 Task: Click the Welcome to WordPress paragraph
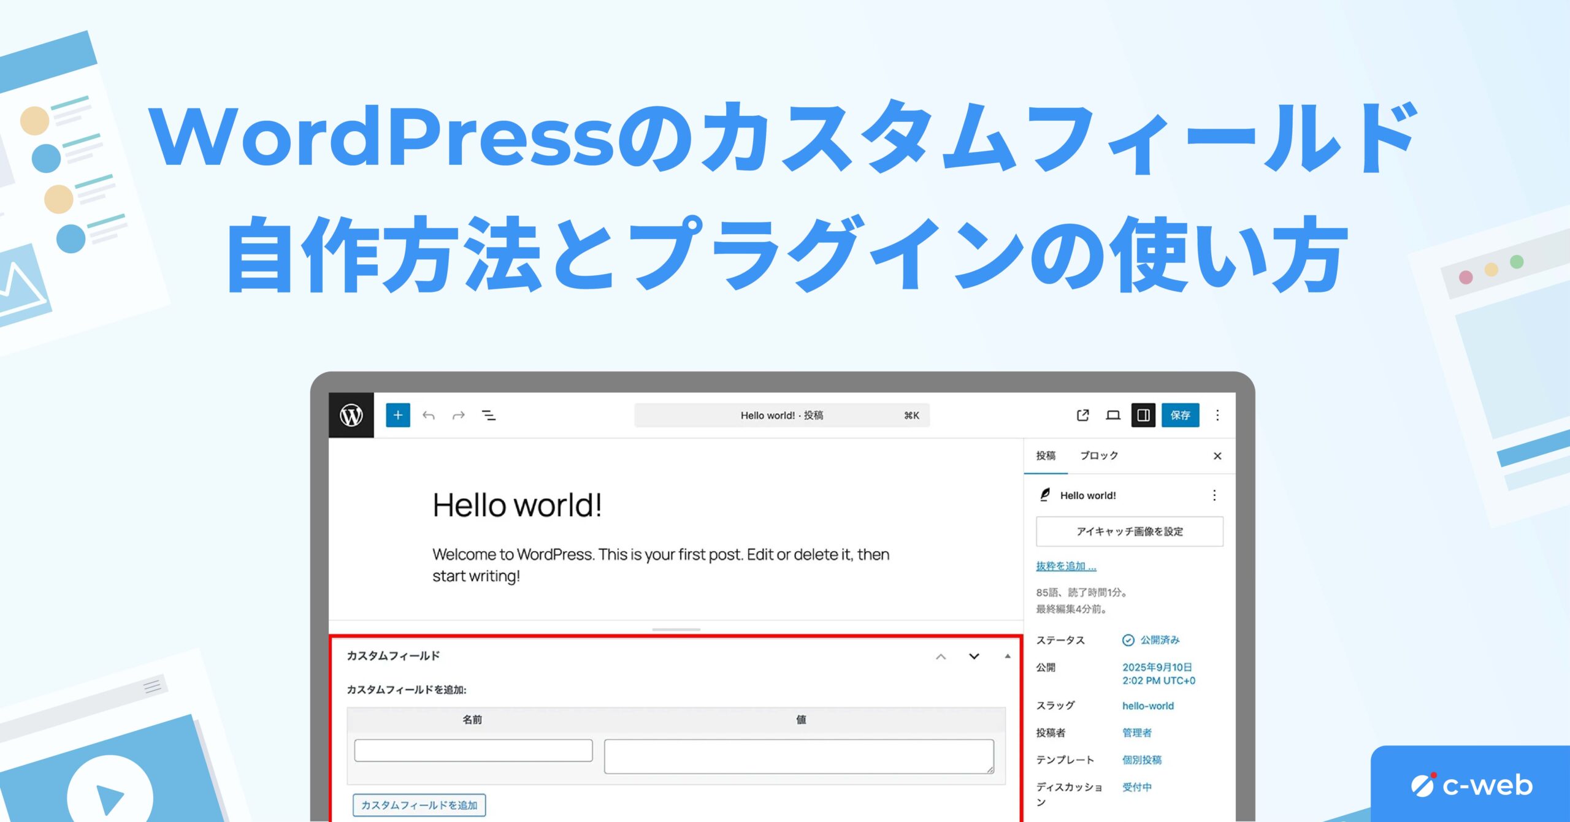pos(661,565)
